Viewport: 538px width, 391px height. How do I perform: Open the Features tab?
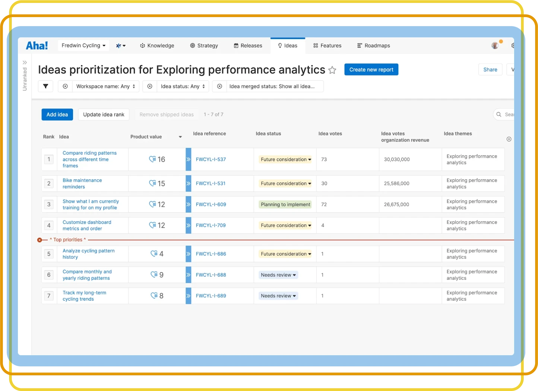click(x=327, y=46)
